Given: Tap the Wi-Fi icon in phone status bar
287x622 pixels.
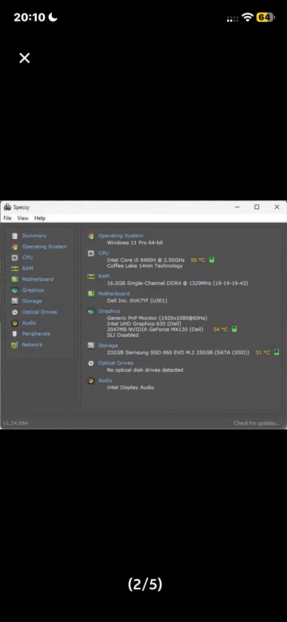Looking at the screenshot, I should click(247, 17).
